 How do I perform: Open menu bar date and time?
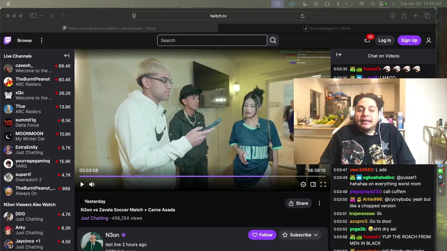tap(420, 3)
